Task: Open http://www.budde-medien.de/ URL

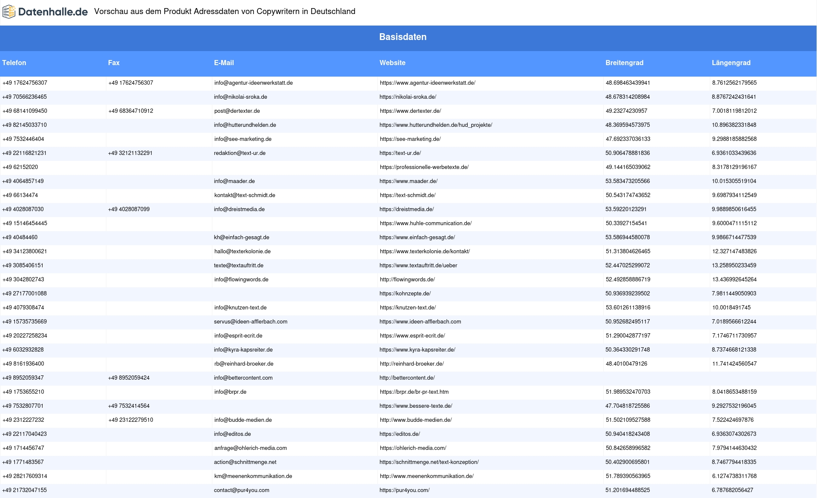Action: point(416,420)
